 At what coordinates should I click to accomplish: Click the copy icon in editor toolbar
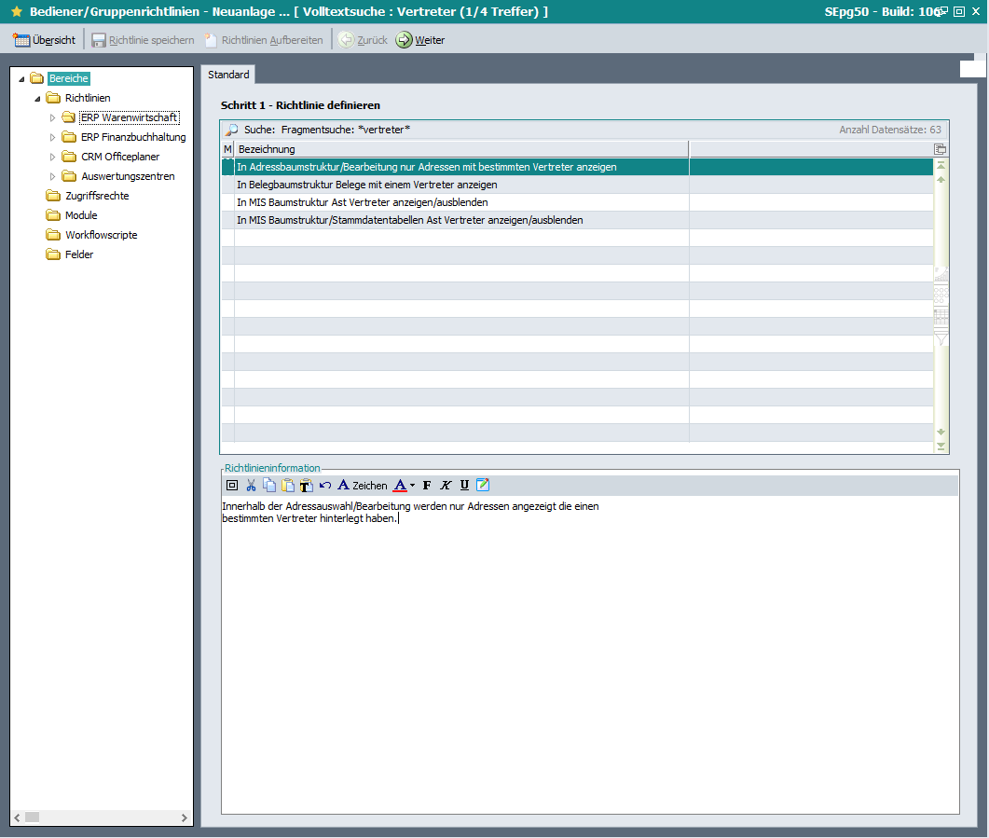(268, 485)
